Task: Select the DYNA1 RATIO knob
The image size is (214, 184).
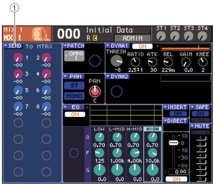Action: pyautogui.click(x=135, y=62)
